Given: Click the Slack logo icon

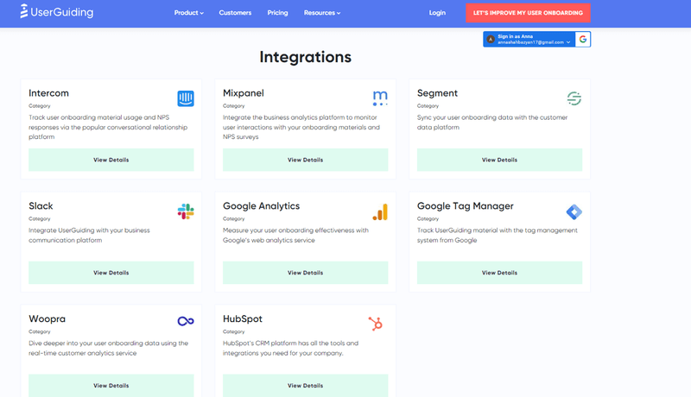Looking at the screenshot, I should pyautogui.click(x=186, y=211).
